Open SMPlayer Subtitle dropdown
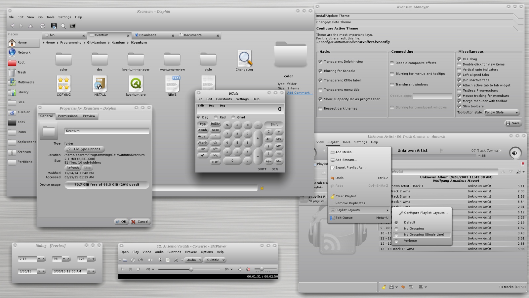The image size is (529, 298). click(x=215, y=260)
